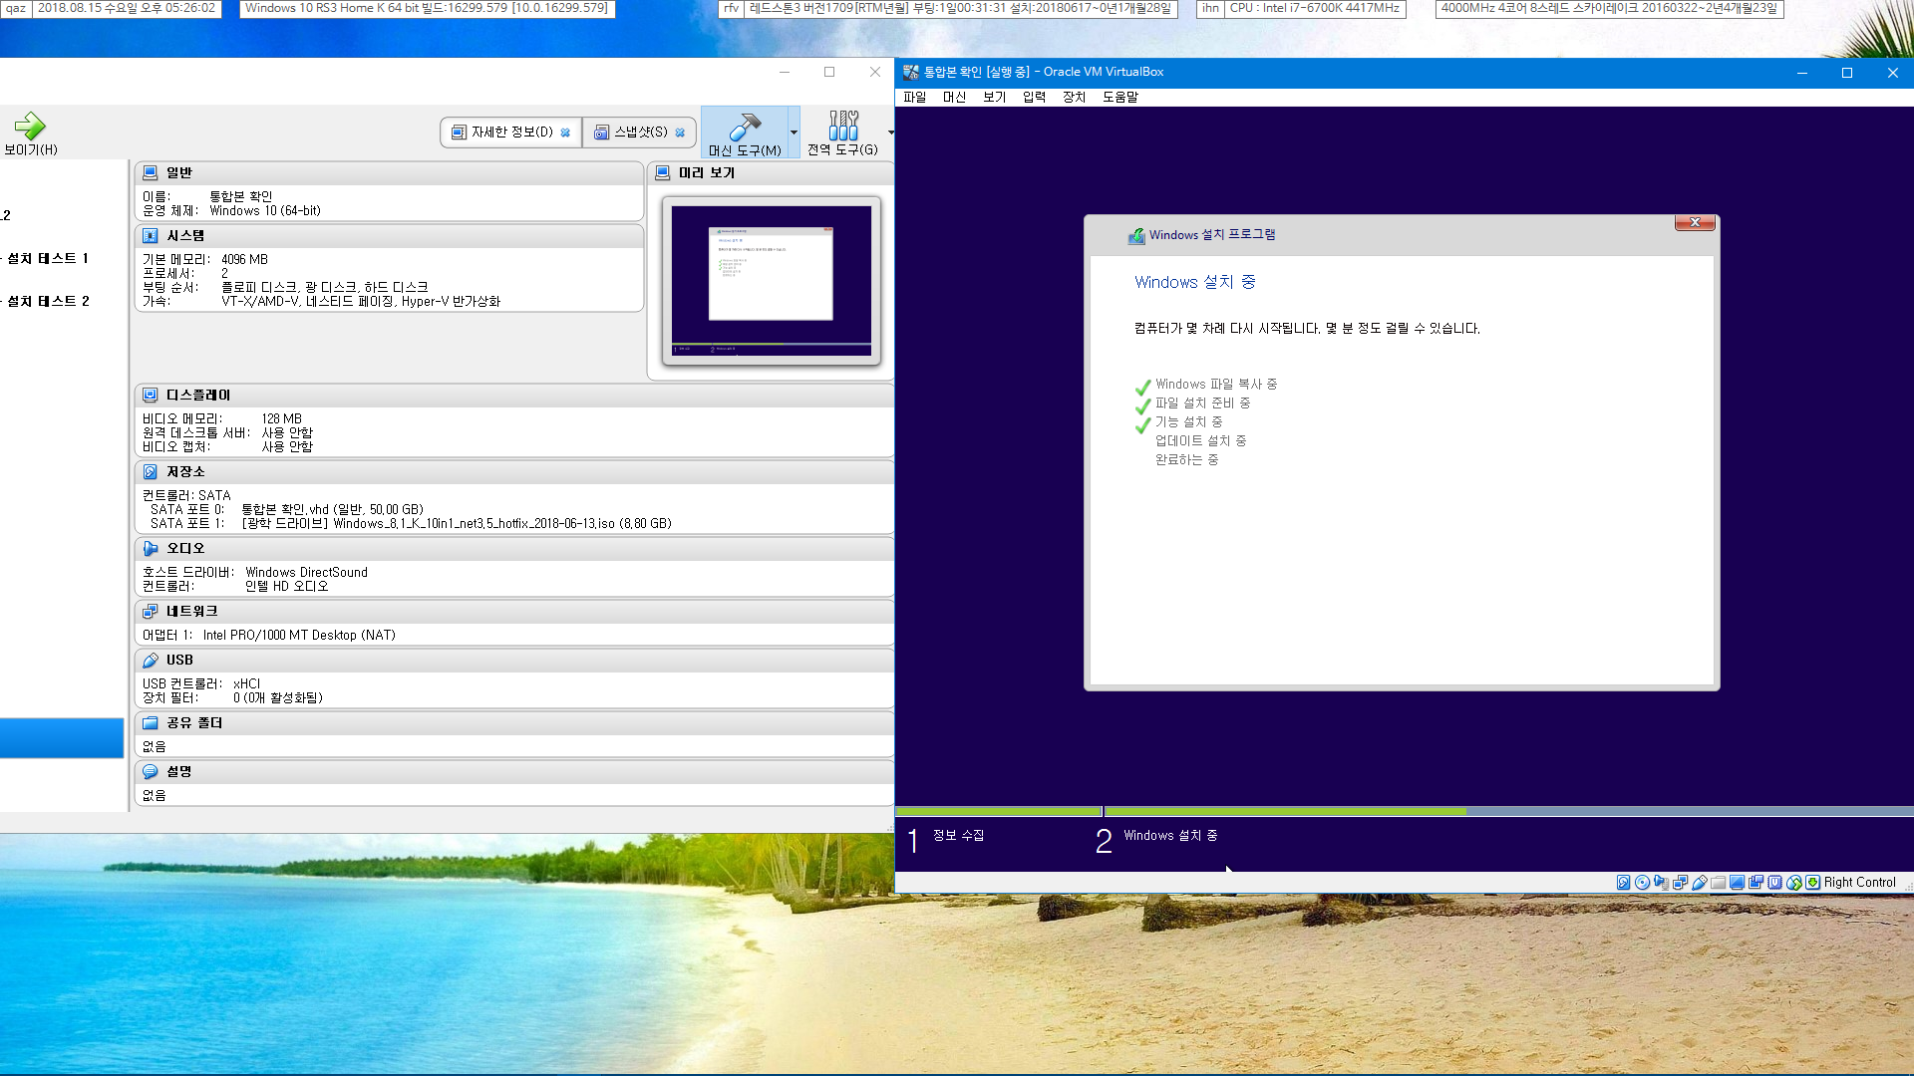The image size is (1914, 1076).
Task: Click the date-time widget at top-left of desktop
Action: pos(127,8)
